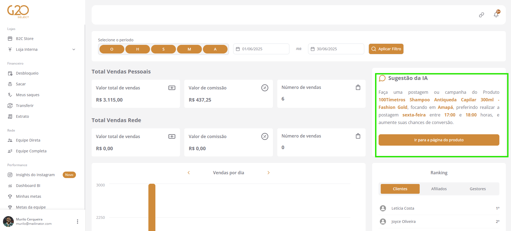
Task: Click the Meus saques icon
Action: [10, 95]
